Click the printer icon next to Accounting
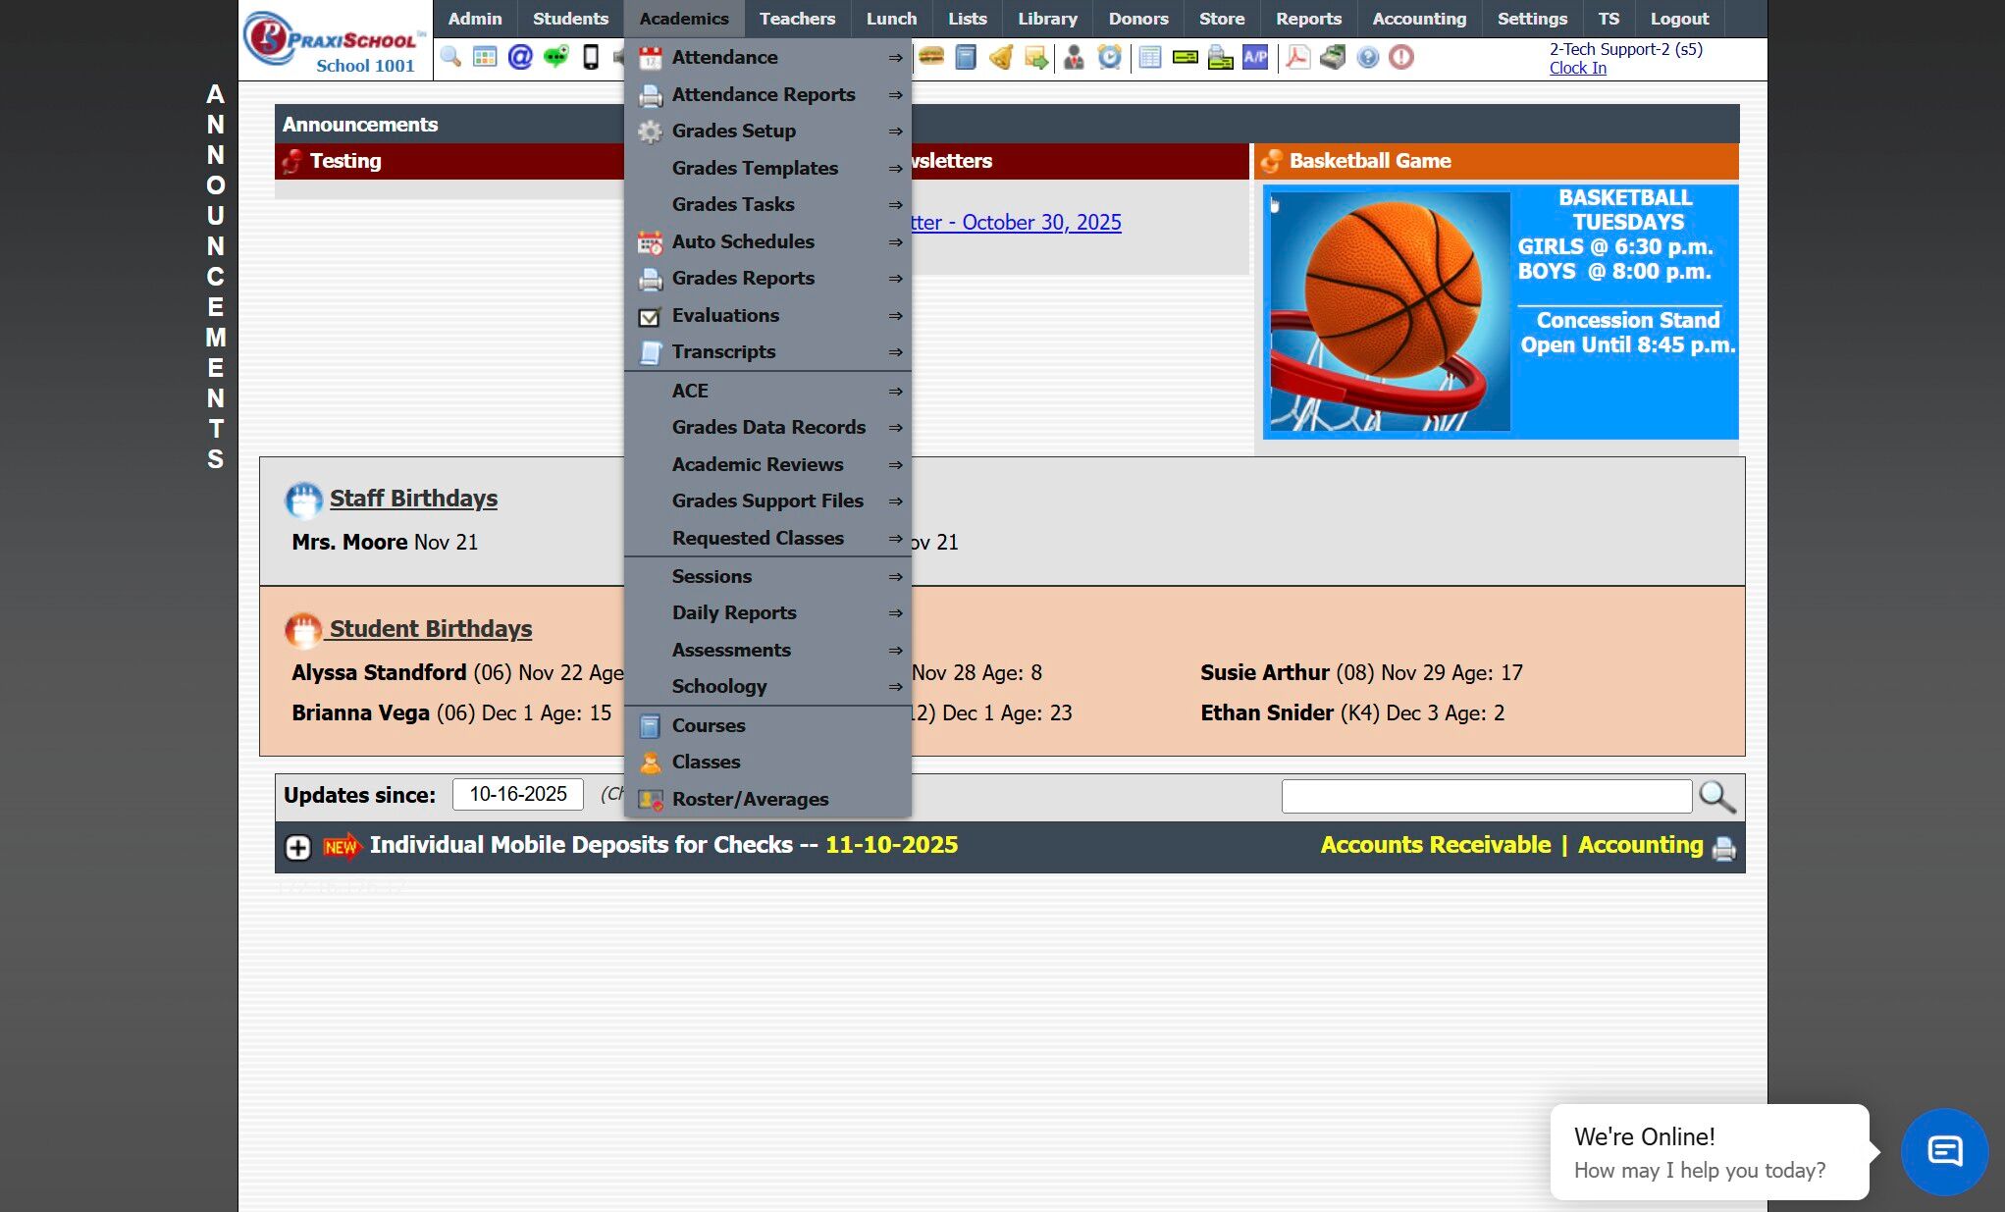The width and height of the screenshot is (2005, 1212). tap(1723, 848)
